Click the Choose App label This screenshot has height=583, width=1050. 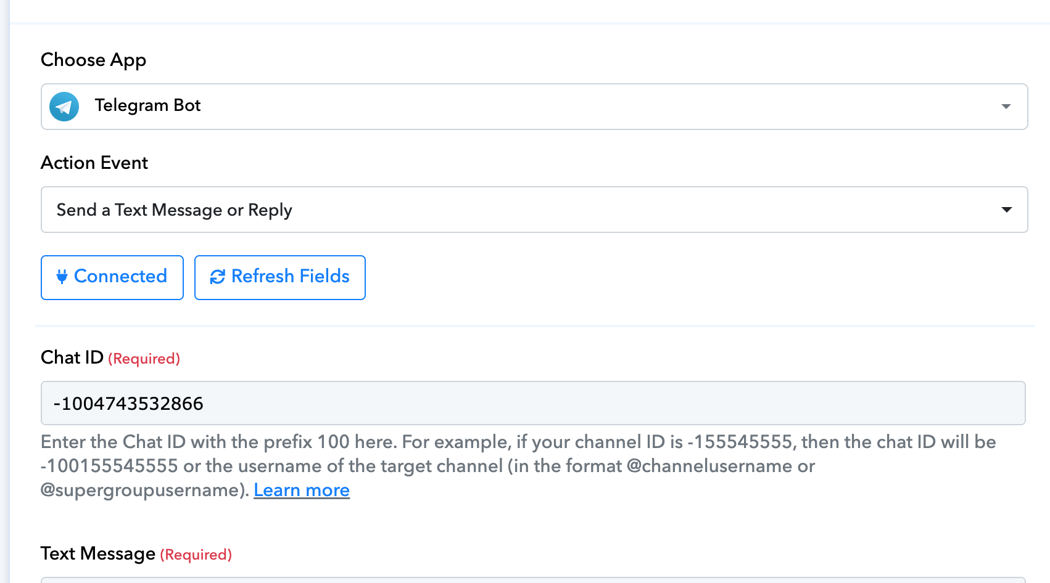click(x=94, y=60)
